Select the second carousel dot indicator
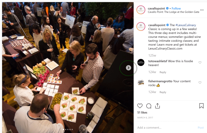The width and height of the screenshot is (207, 133). coord(66,129)
